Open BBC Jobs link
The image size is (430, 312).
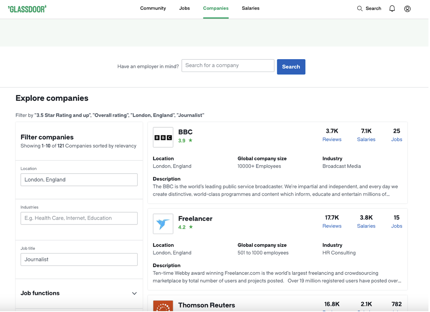tap(397, 140)
